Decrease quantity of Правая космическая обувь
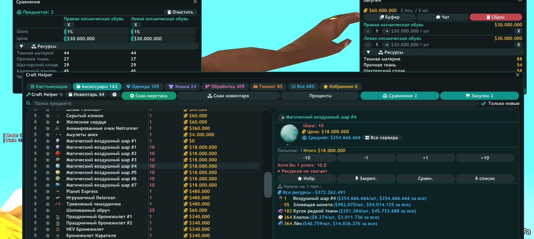This screenshot has width=534, height=239. 368,31
